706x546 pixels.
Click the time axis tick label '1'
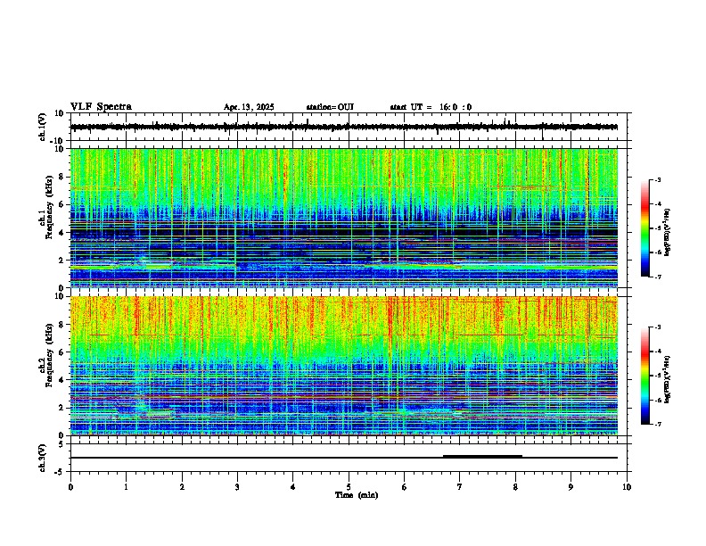tap(126, 487)
